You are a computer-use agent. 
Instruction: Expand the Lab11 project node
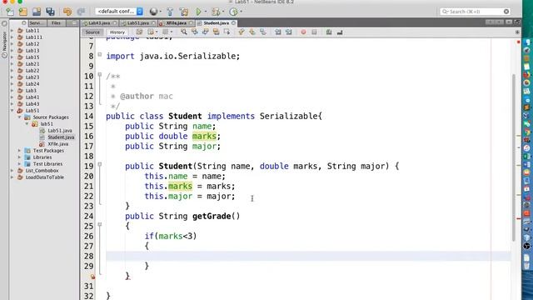[x=12, y=30]
